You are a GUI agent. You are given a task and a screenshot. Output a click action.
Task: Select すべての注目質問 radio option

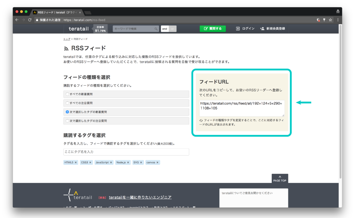coord(67,103)
